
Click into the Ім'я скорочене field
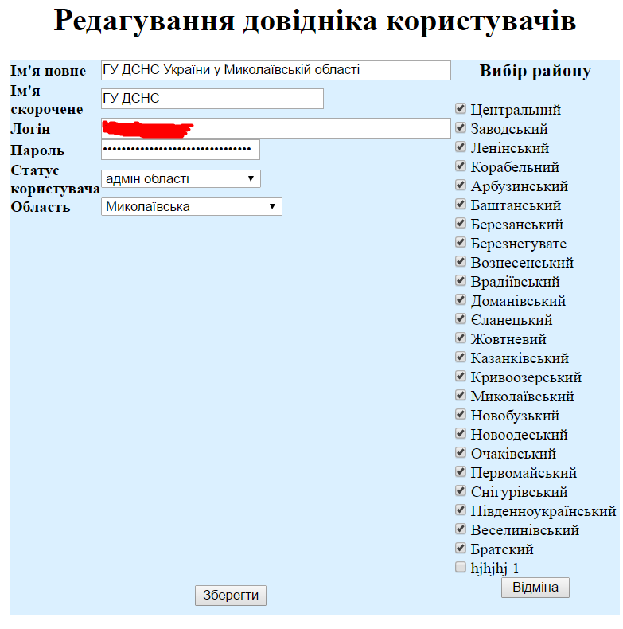click(212, 99)
